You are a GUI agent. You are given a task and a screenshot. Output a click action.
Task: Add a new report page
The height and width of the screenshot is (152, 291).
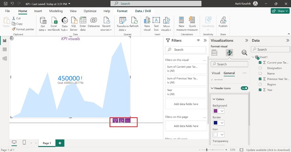(x=60, y=143)
